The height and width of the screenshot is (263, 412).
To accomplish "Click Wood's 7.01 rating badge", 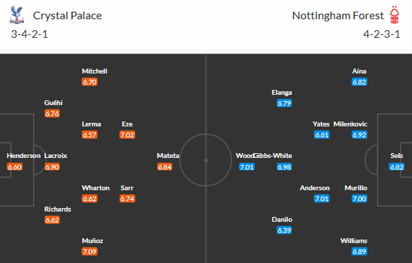I will (247, 167).
